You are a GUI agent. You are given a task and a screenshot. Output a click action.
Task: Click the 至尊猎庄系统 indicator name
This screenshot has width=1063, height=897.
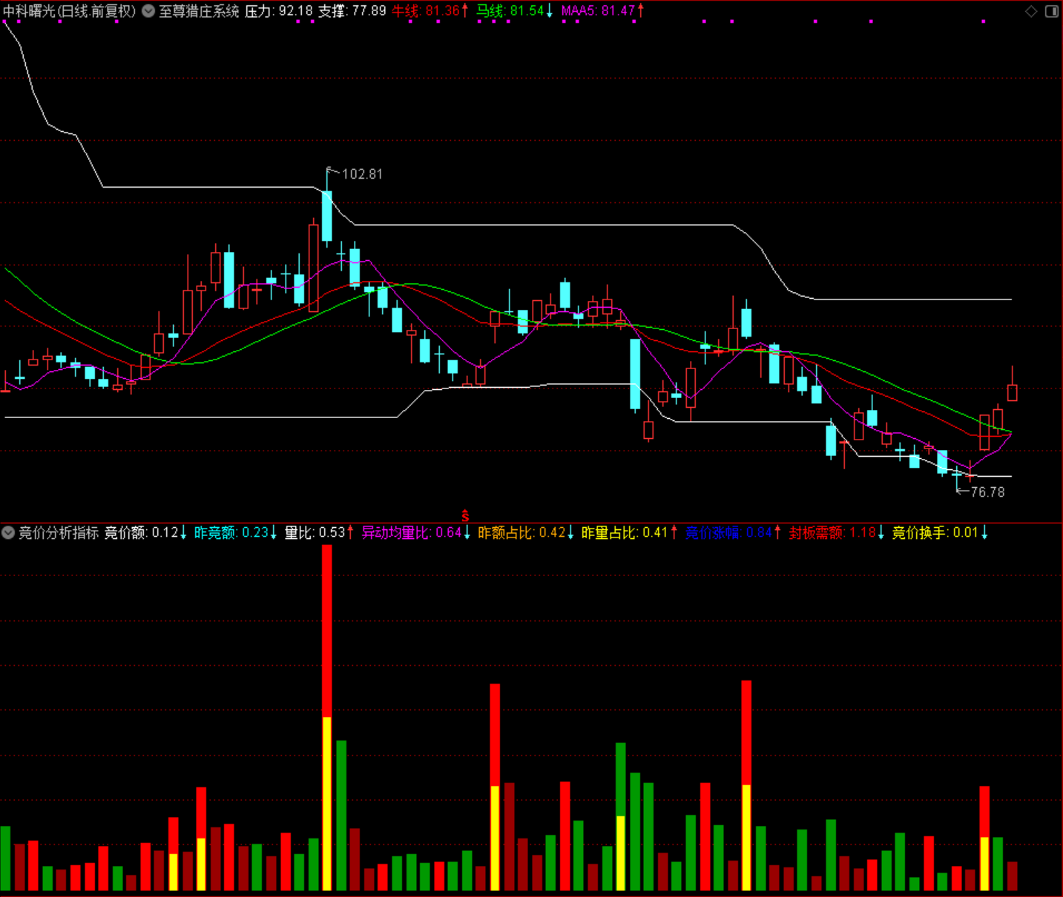pyautogui.click(x=199, y=11)
